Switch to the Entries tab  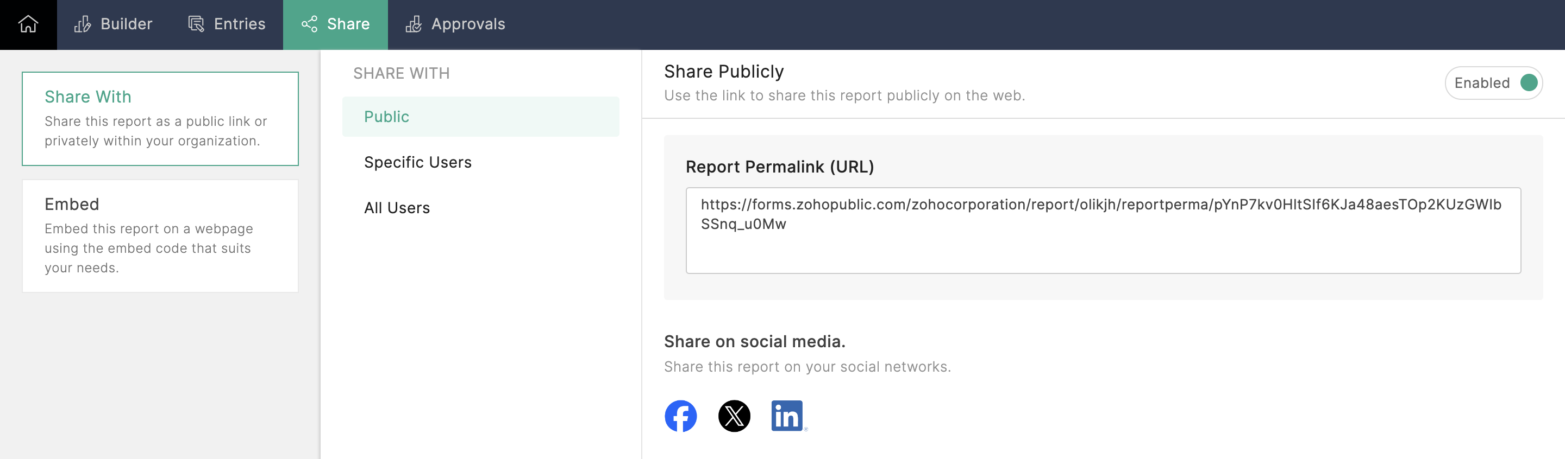239,24
